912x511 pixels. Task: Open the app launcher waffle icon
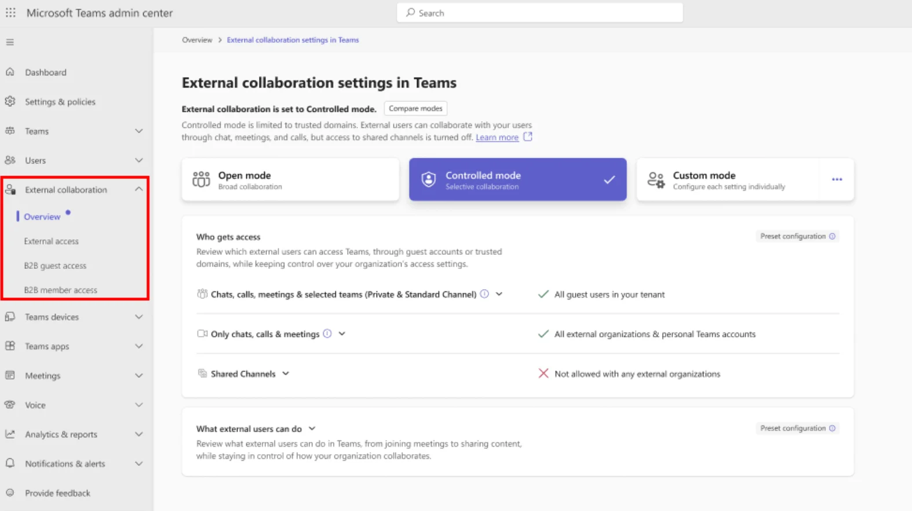(10, 12)
